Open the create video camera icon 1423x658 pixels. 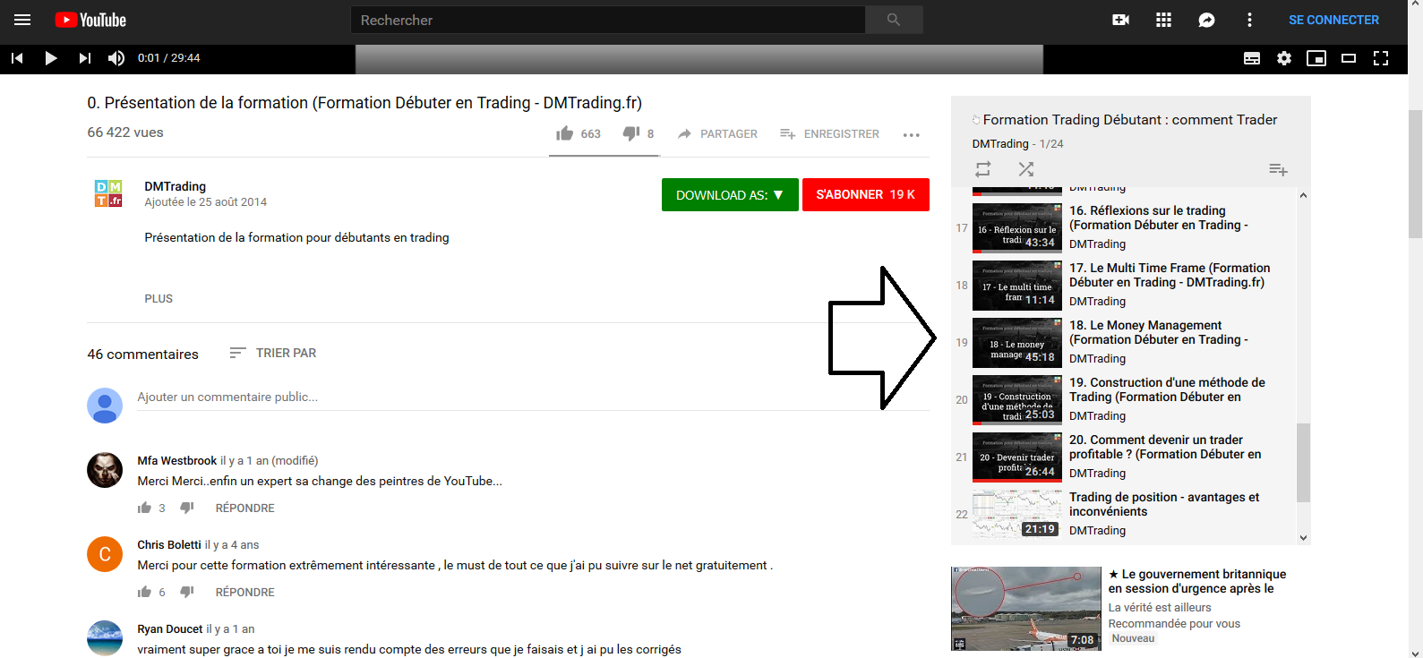click(x=1120, y=20)
